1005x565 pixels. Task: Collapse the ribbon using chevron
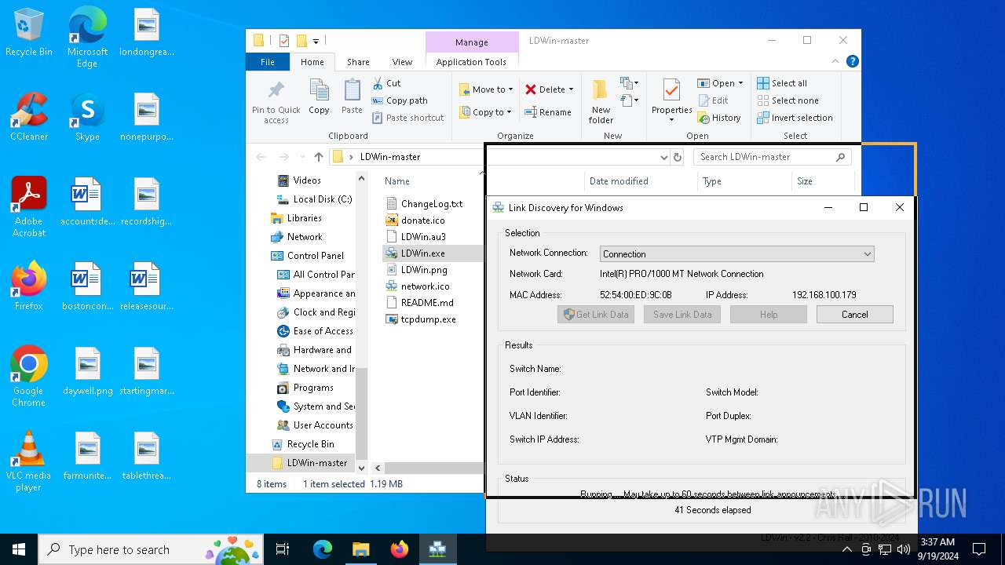coord(835,61)
